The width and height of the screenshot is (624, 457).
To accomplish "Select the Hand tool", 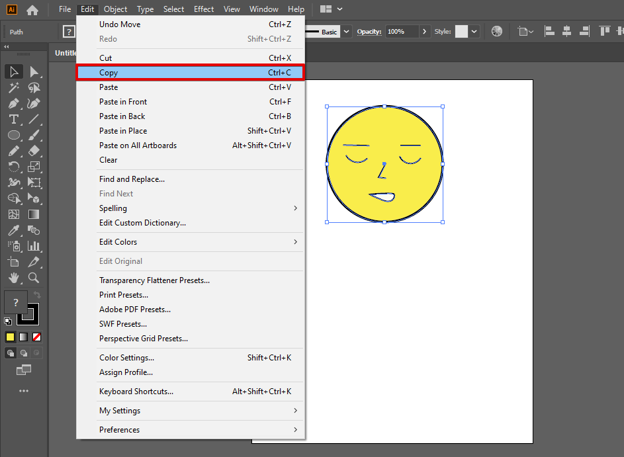I will [x=13, y=278].
